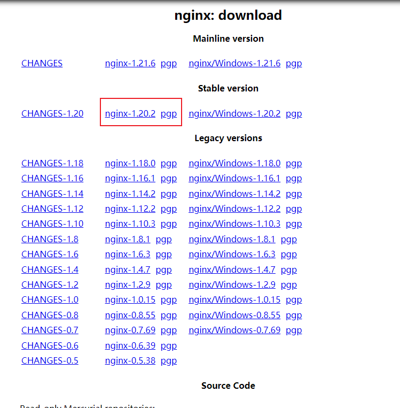
Task: Open CHANGES-0.8 link
Action: point(50,315)
